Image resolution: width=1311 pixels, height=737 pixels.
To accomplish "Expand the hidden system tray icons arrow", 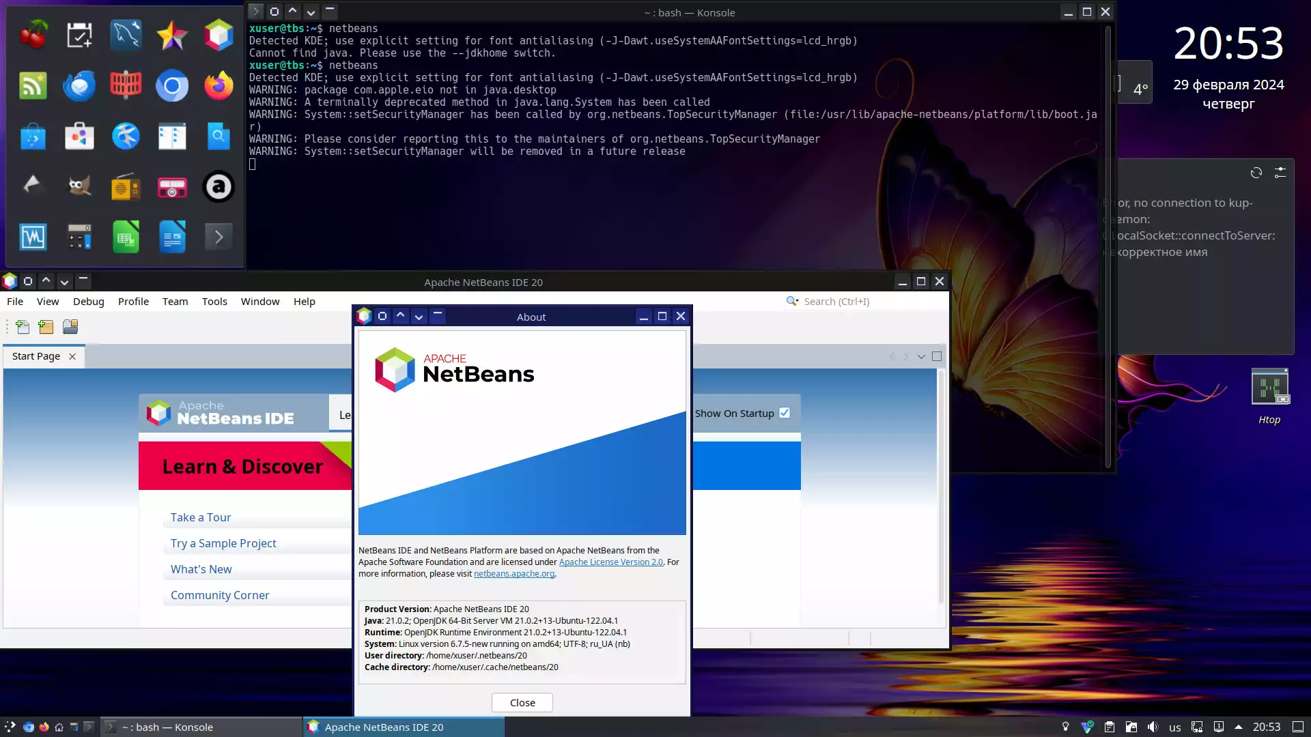I will click(1239, 727).
